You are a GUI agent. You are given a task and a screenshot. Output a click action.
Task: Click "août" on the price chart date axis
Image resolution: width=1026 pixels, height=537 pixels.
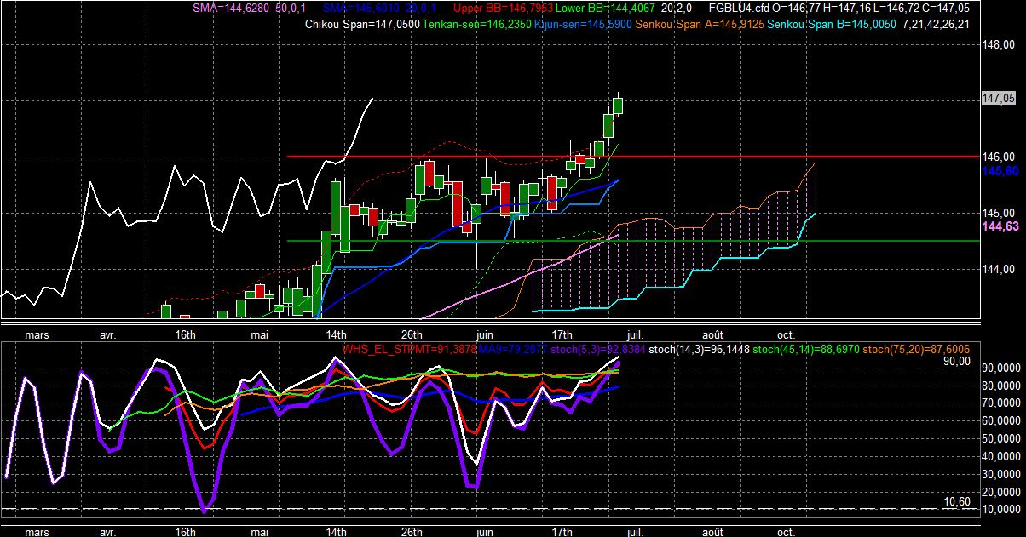713,334
